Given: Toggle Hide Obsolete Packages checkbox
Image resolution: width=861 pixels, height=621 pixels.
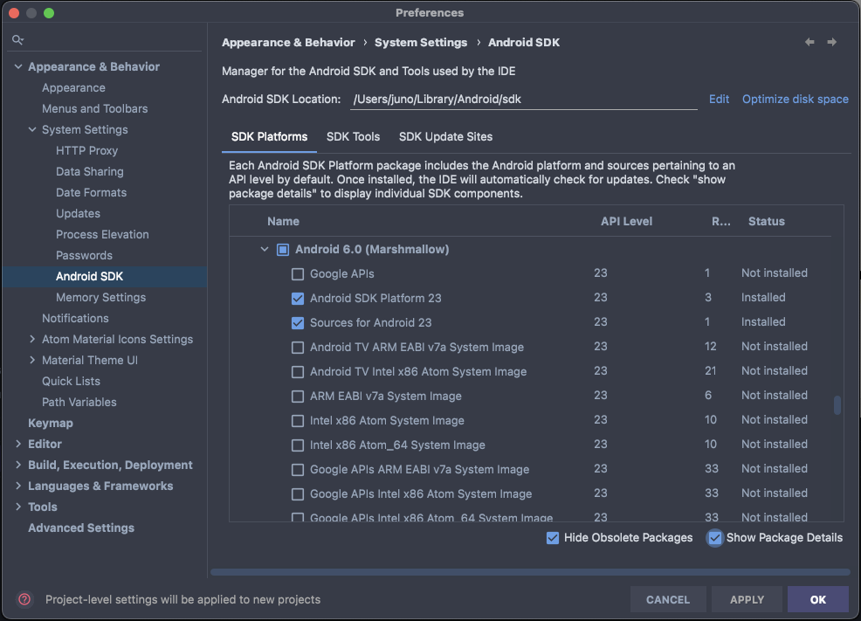Looking at the screenshot, I should point(553,538).
